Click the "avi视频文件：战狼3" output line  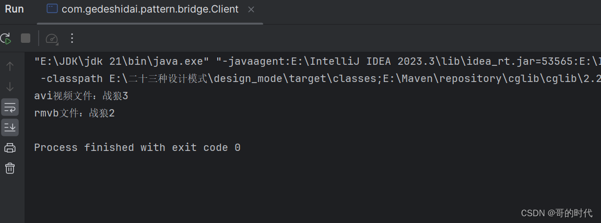click(x=81, y=96)
